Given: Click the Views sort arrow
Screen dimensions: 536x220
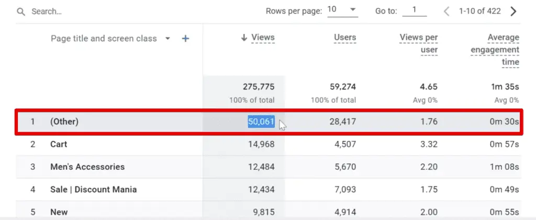Looking at the screenshot, I should coord(244,38).
